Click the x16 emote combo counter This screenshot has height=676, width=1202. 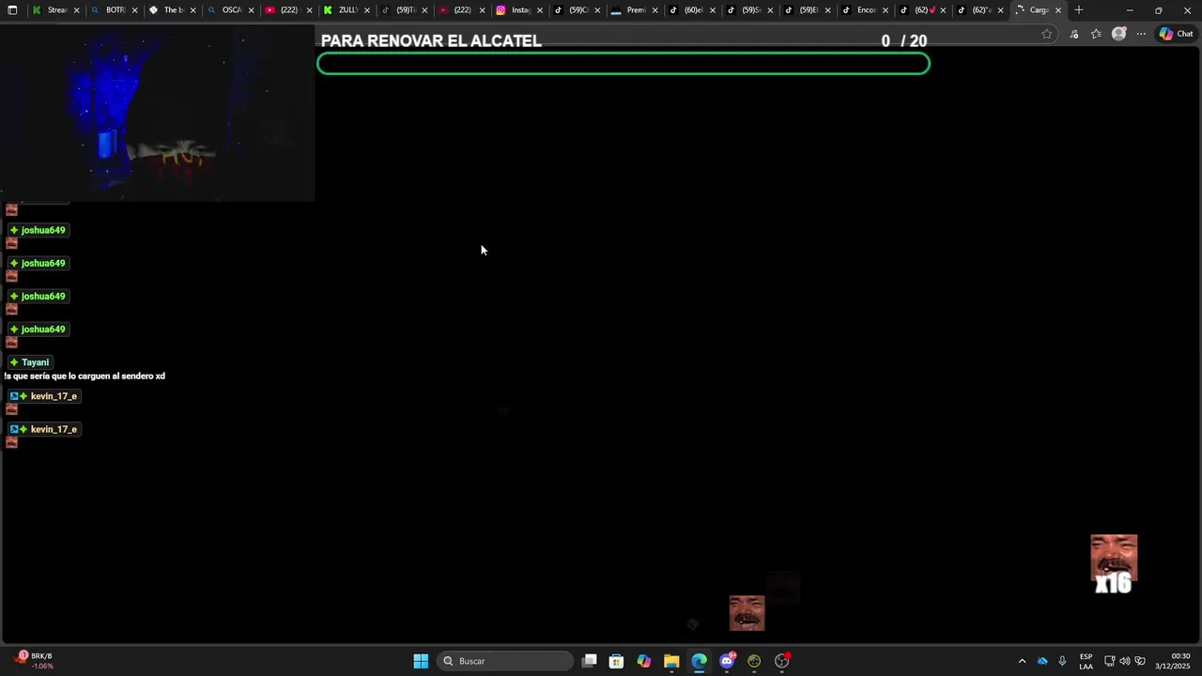click(1114, 584)
